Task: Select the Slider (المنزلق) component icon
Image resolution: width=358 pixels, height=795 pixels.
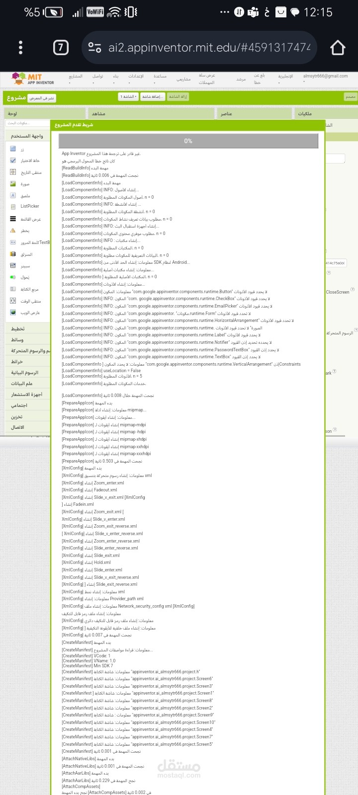Action: click(x=13, y=254)
